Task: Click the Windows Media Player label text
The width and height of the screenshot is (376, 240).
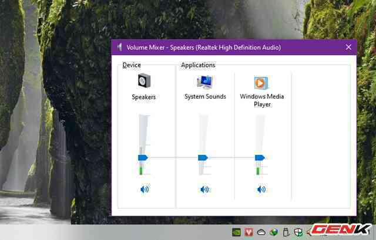Action: point(262,100)
